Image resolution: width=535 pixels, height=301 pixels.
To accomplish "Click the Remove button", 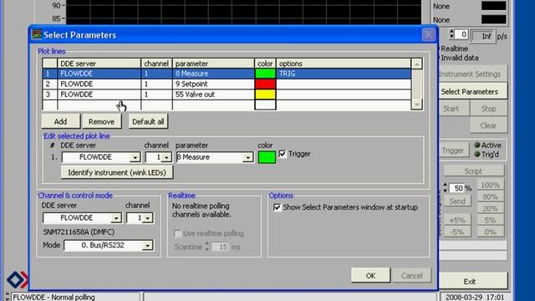I will pos(102,121).
